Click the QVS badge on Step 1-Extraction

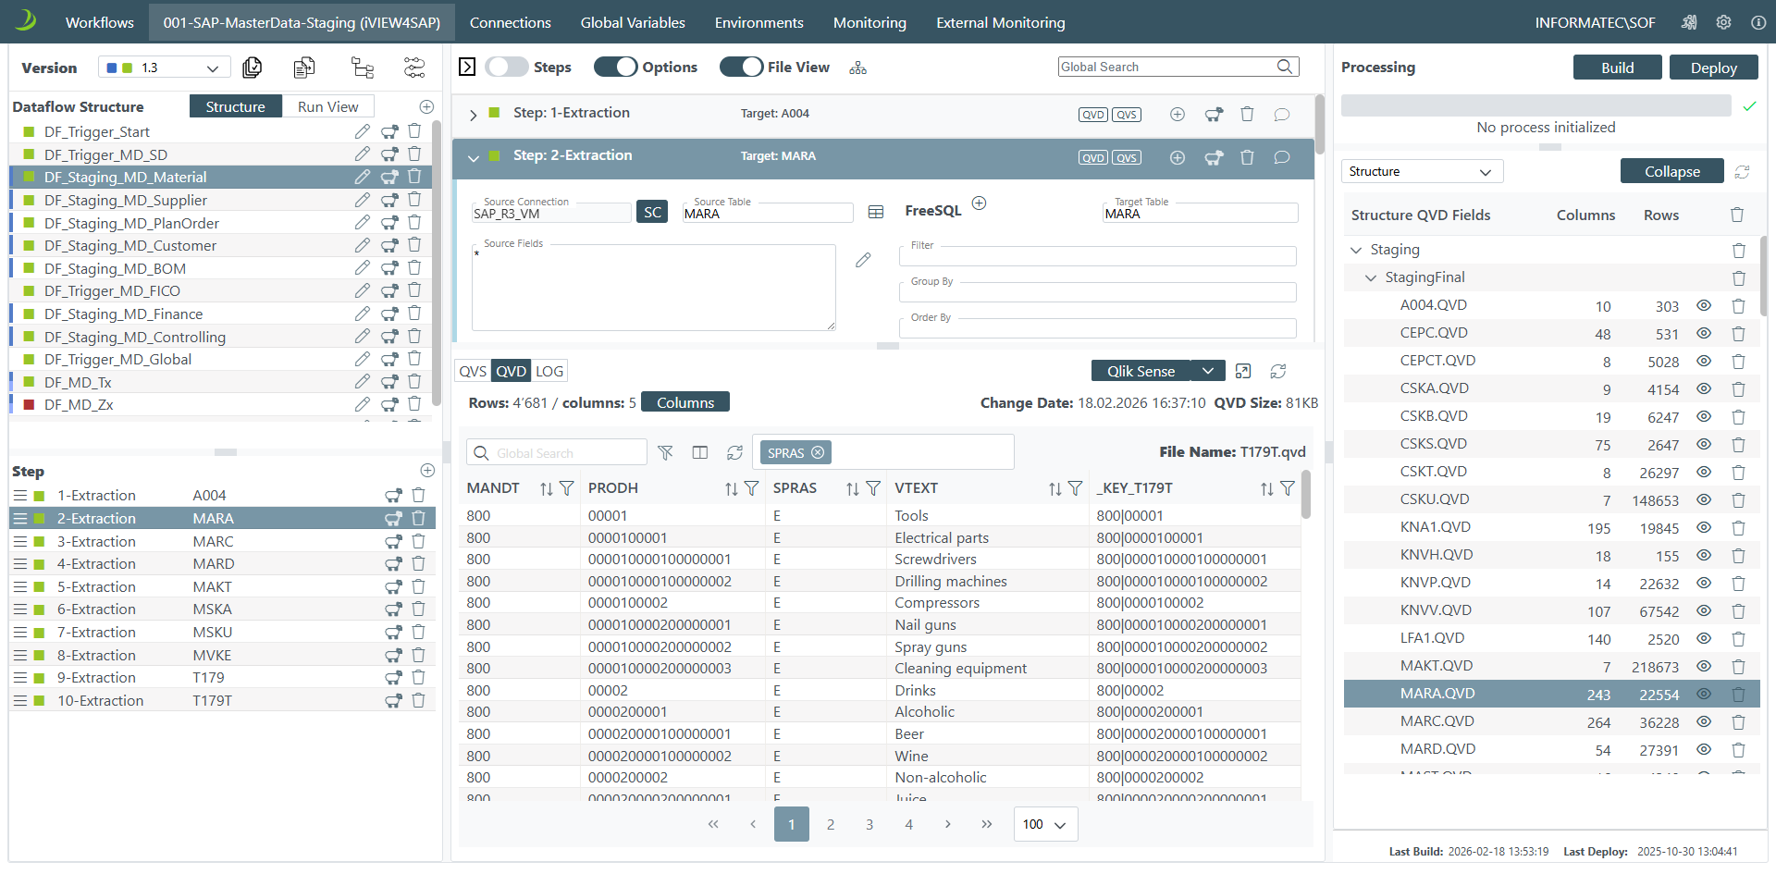[1126, 115]
